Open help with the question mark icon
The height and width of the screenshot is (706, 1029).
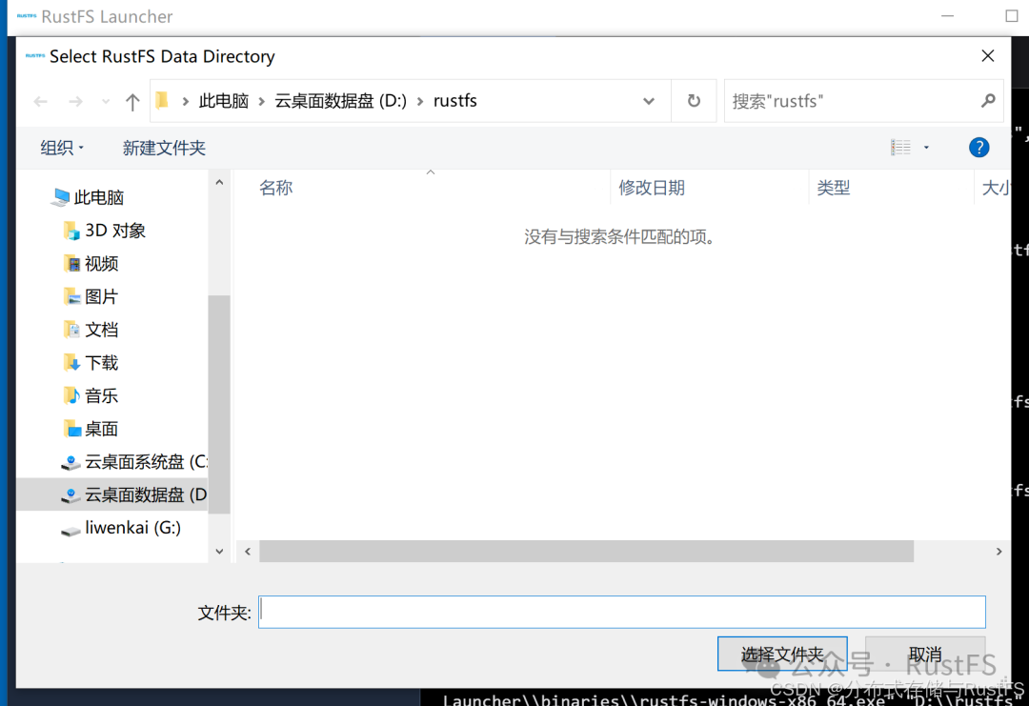pyautogui.click(x=979, y=148)
